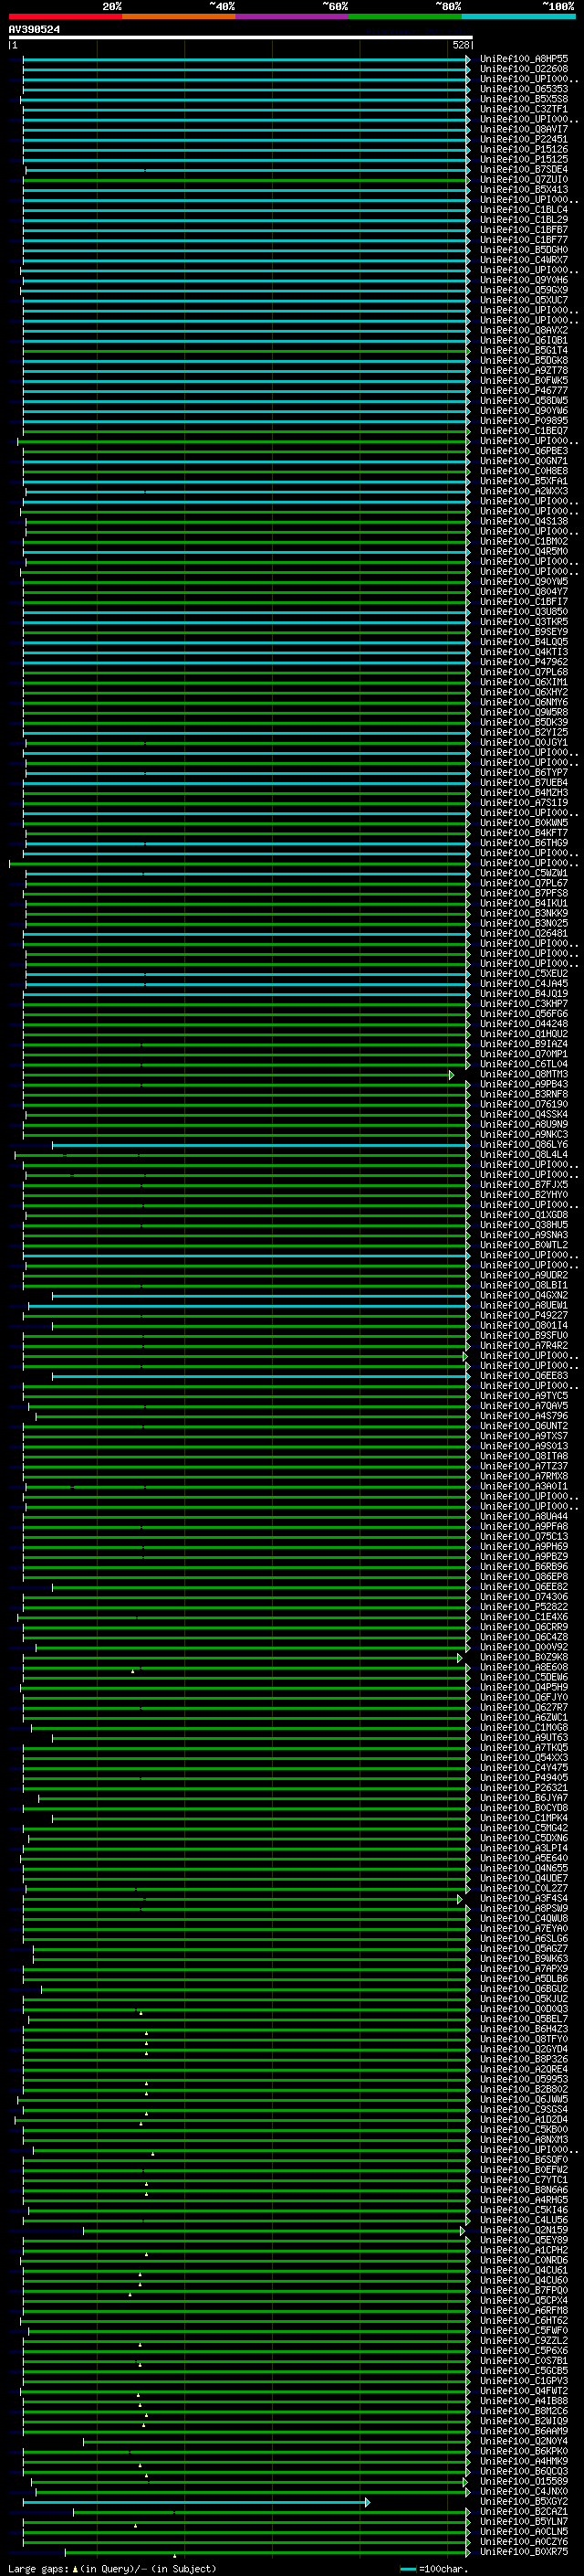Click hit label UniRef100_P49227
This screenshot has width=584, height=2576.
pos(524,1315)
